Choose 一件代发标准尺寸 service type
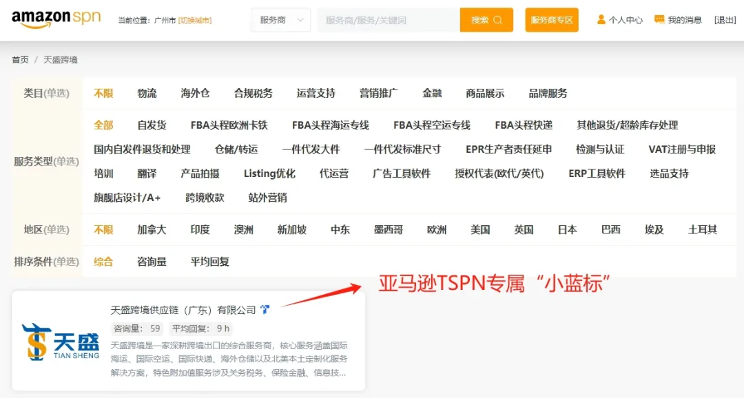The width and height of the screenshot is (744, 398). [x=403, y=149]
